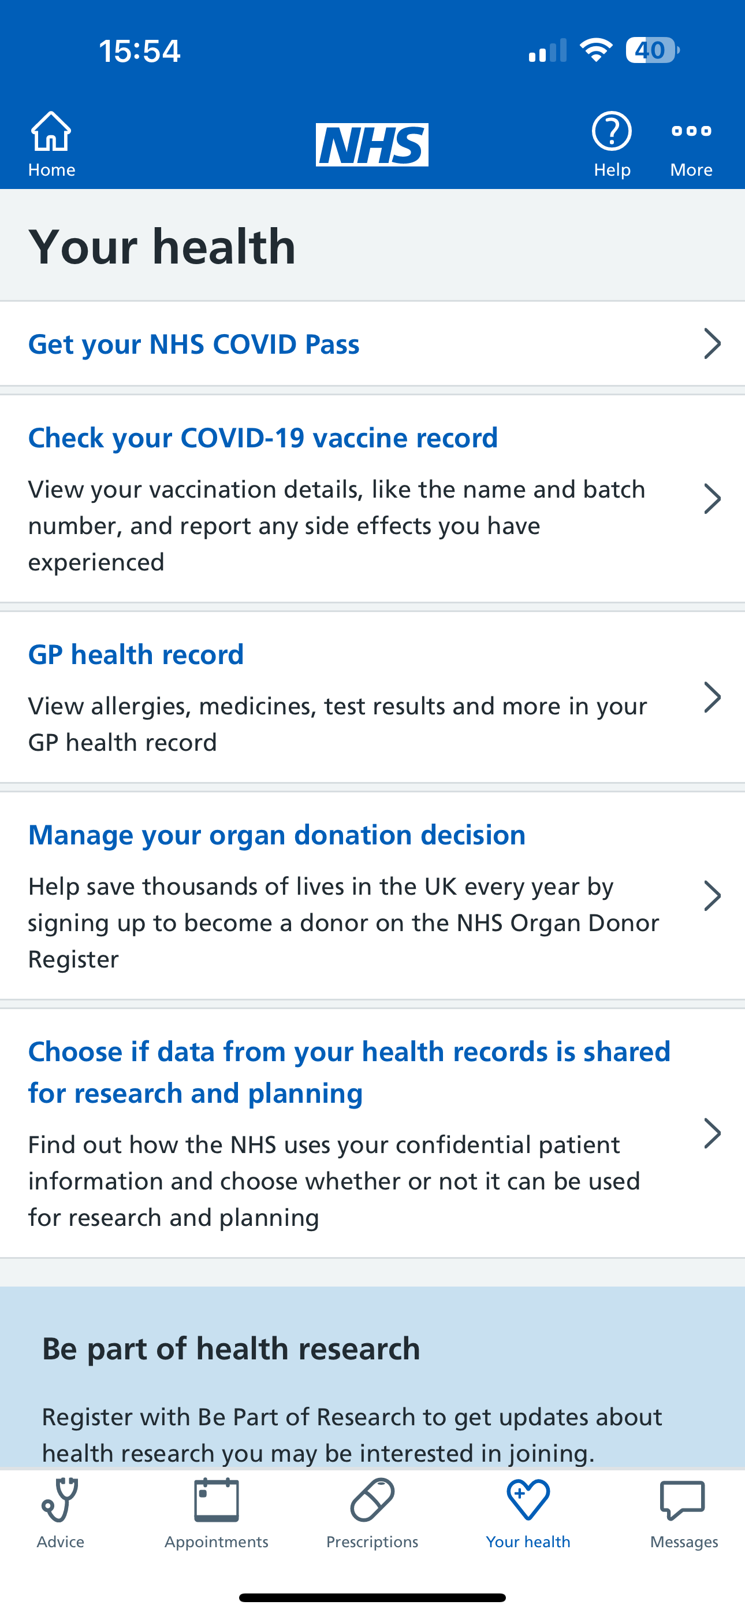Click the chevron beside GP health record
The height and width of the screenshot is (1616, 745).
[x=713, y=698]
